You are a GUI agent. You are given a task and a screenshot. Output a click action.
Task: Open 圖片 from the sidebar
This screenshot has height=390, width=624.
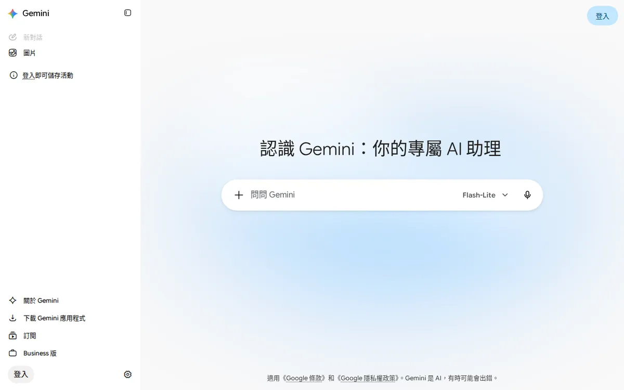pyautogui.click(x=70, y=53)
